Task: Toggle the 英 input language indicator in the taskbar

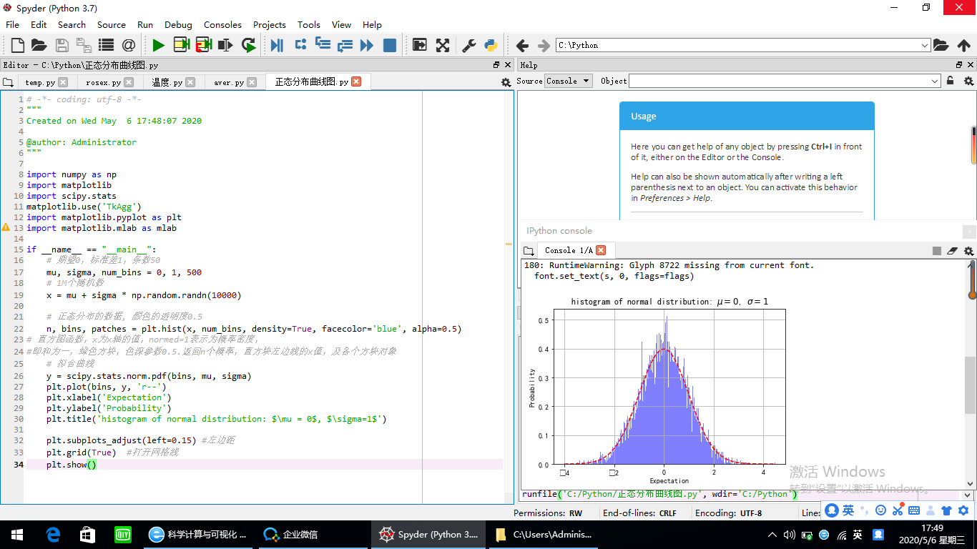Action: 858,535
